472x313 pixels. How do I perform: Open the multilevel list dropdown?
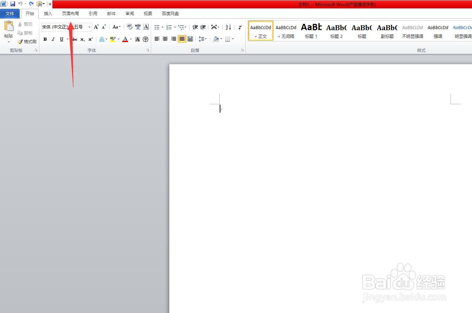click(182, 27)
